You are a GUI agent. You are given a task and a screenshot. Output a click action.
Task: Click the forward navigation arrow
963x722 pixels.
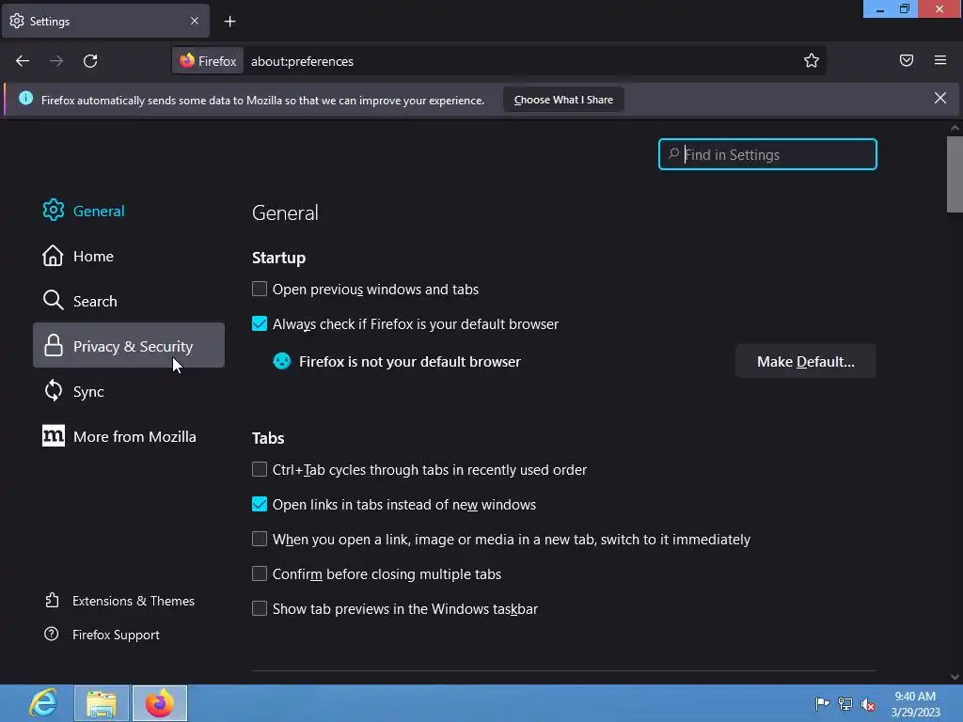[56, 61]
